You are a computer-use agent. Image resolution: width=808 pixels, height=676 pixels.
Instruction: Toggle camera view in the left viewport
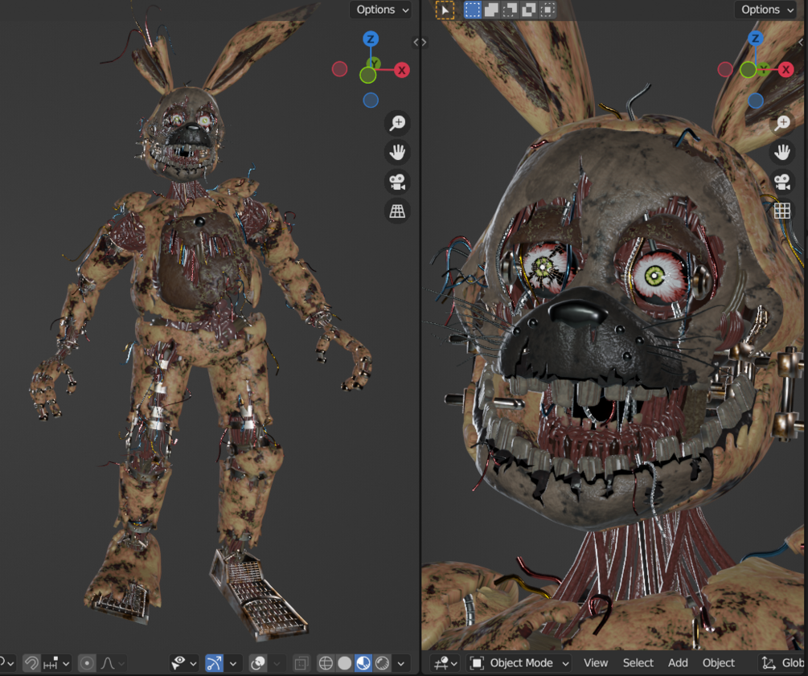point(397,182)
